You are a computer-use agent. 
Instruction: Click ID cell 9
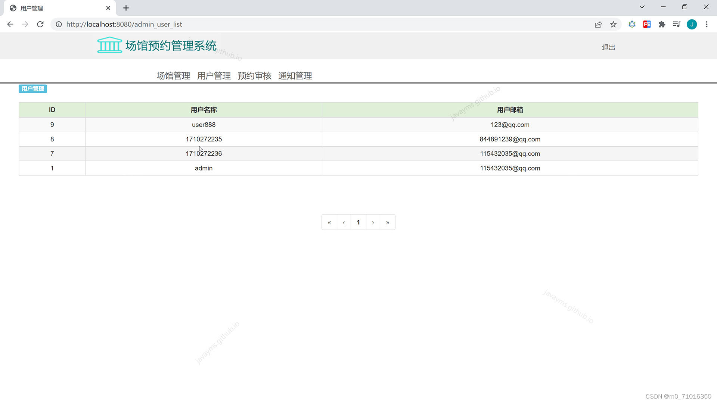52,125
